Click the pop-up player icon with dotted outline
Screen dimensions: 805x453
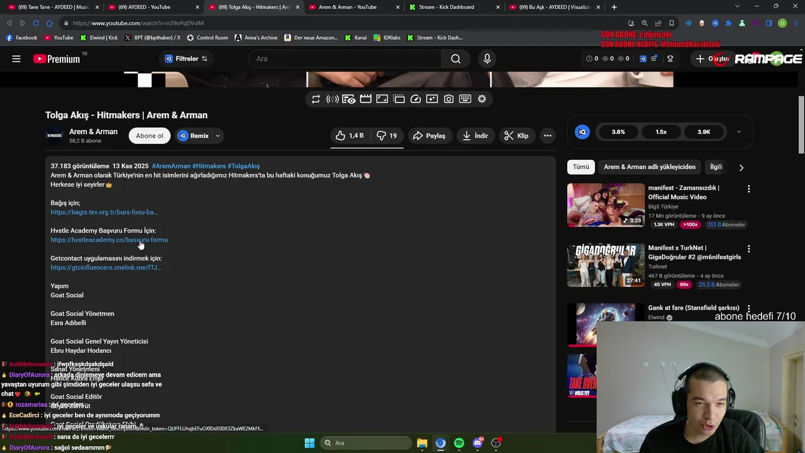(x=399, y=99)
